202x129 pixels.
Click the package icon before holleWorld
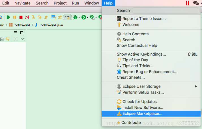11,25
